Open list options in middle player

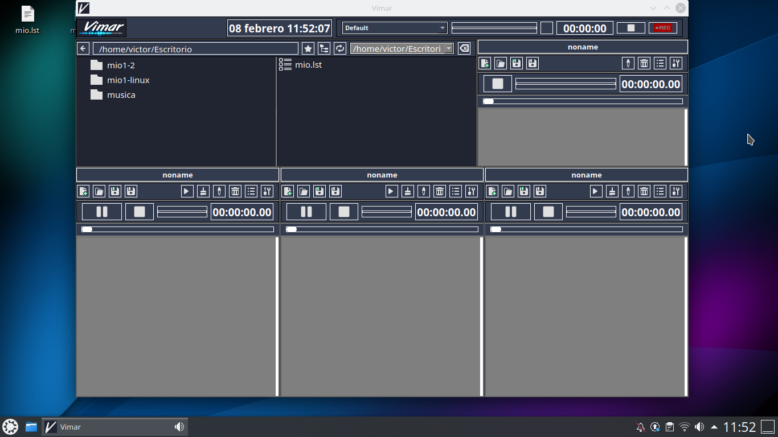pos(456,191)
